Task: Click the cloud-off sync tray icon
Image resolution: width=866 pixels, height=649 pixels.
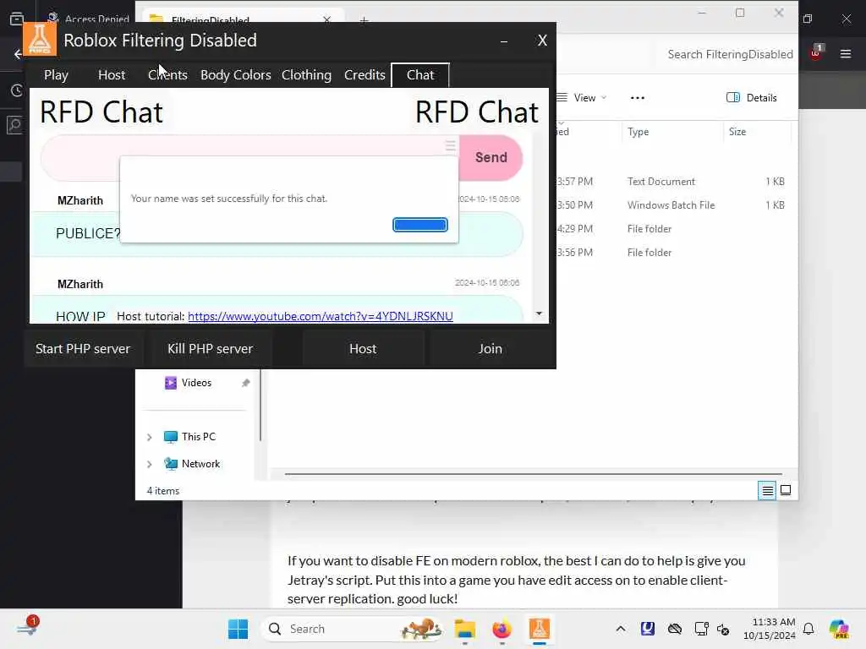Action: [x=674, y=629]
